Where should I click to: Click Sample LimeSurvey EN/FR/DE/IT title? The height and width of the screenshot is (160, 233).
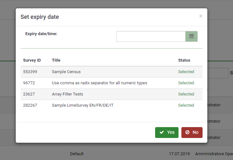[82, 105]
